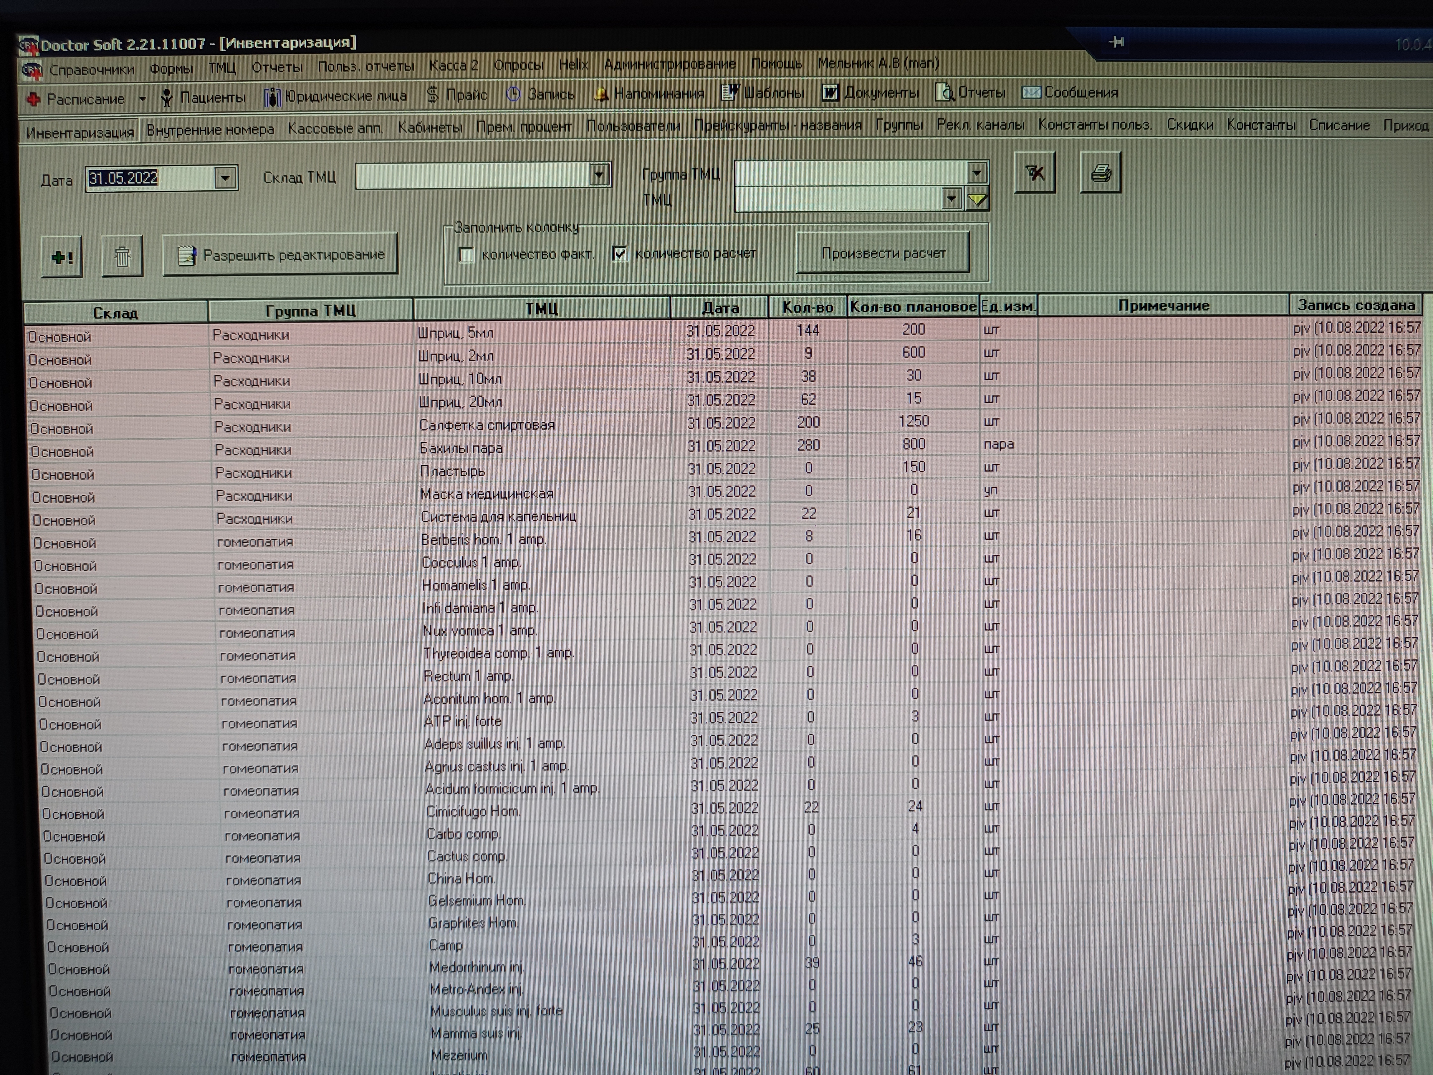1433x1075 pixels.
Task: Click the trash can delete icon
Action: tap(122, 257)
